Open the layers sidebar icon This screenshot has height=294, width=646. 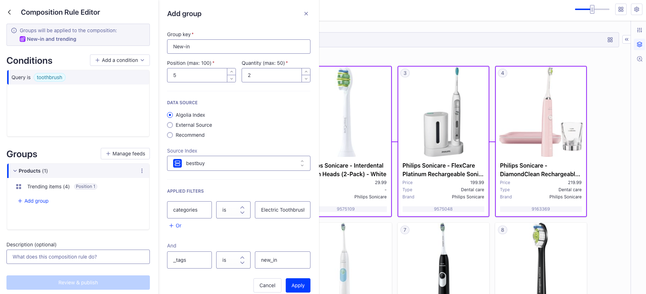[640, 44]
